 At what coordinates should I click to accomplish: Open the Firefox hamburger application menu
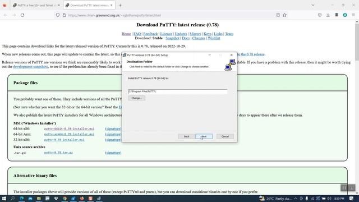tap(353, 15)
